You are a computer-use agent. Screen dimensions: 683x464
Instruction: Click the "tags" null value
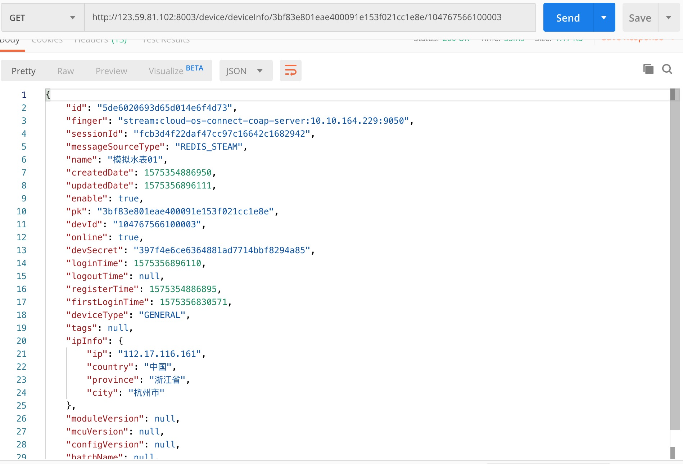point(118,328)
